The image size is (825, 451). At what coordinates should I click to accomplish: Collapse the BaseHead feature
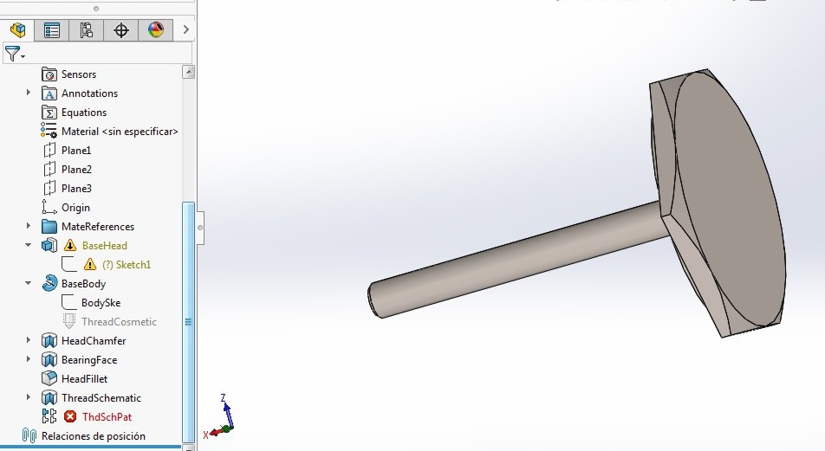click(29, 245)
